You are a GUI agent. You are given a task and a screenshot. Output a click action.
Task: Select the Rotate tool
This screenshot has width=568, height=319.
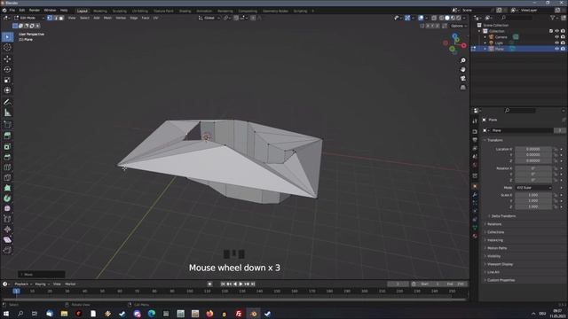(x=7, y=69)
